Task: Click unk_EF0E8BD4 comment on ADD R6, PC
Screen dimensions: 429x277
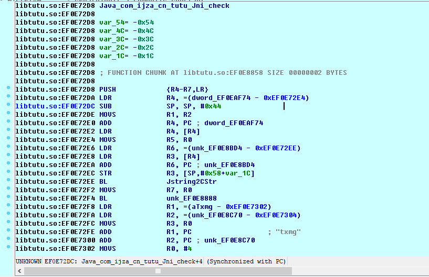Action: click(229, 165)
